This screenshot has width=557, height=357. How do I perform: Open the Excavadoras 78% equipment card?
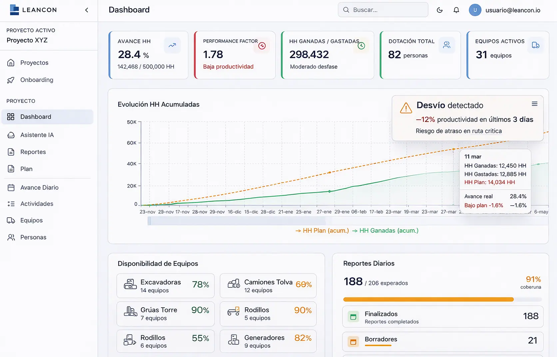pos(166,286)
